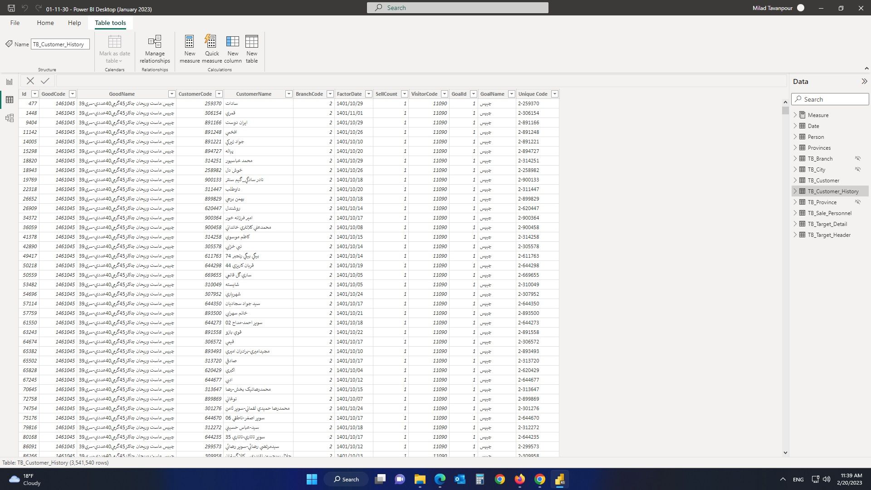The image size is (871, 490).
Task: Switch to the Home tab
Action: 45,23
